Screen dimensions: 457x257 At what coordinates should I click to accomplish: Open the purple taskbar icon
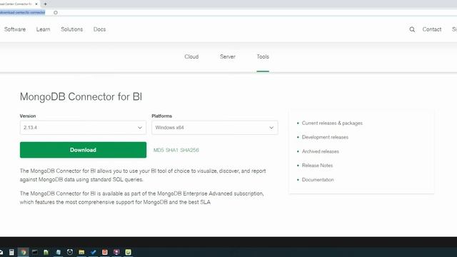116,252
